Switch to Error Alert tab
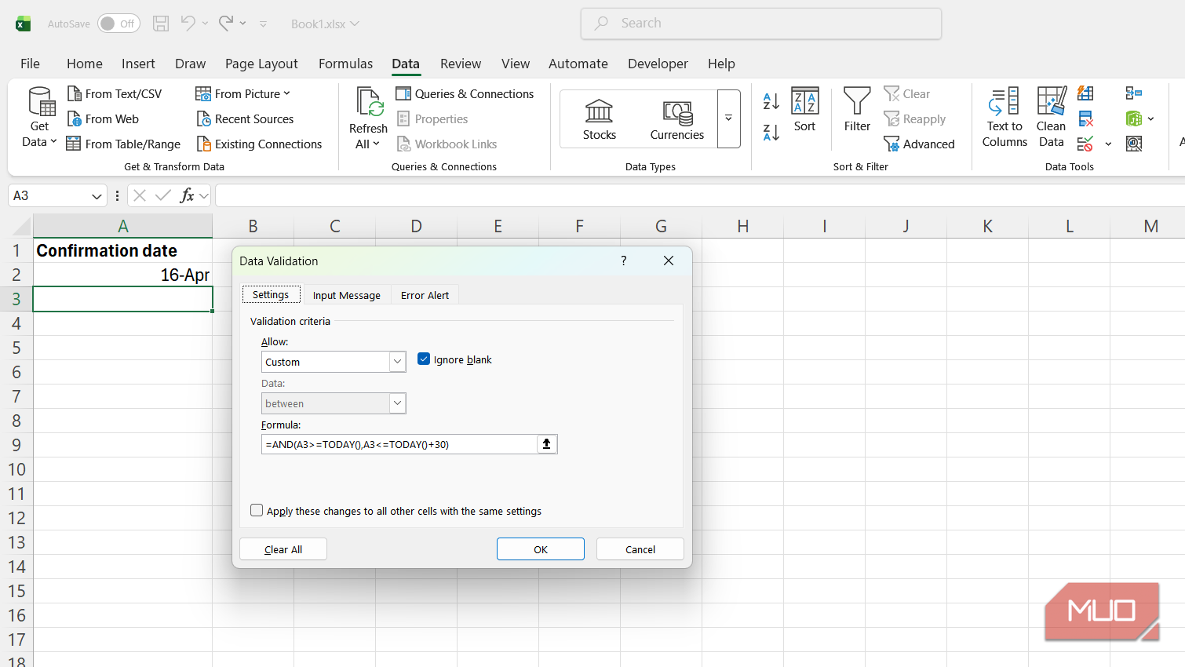 [x=425, y=295]
